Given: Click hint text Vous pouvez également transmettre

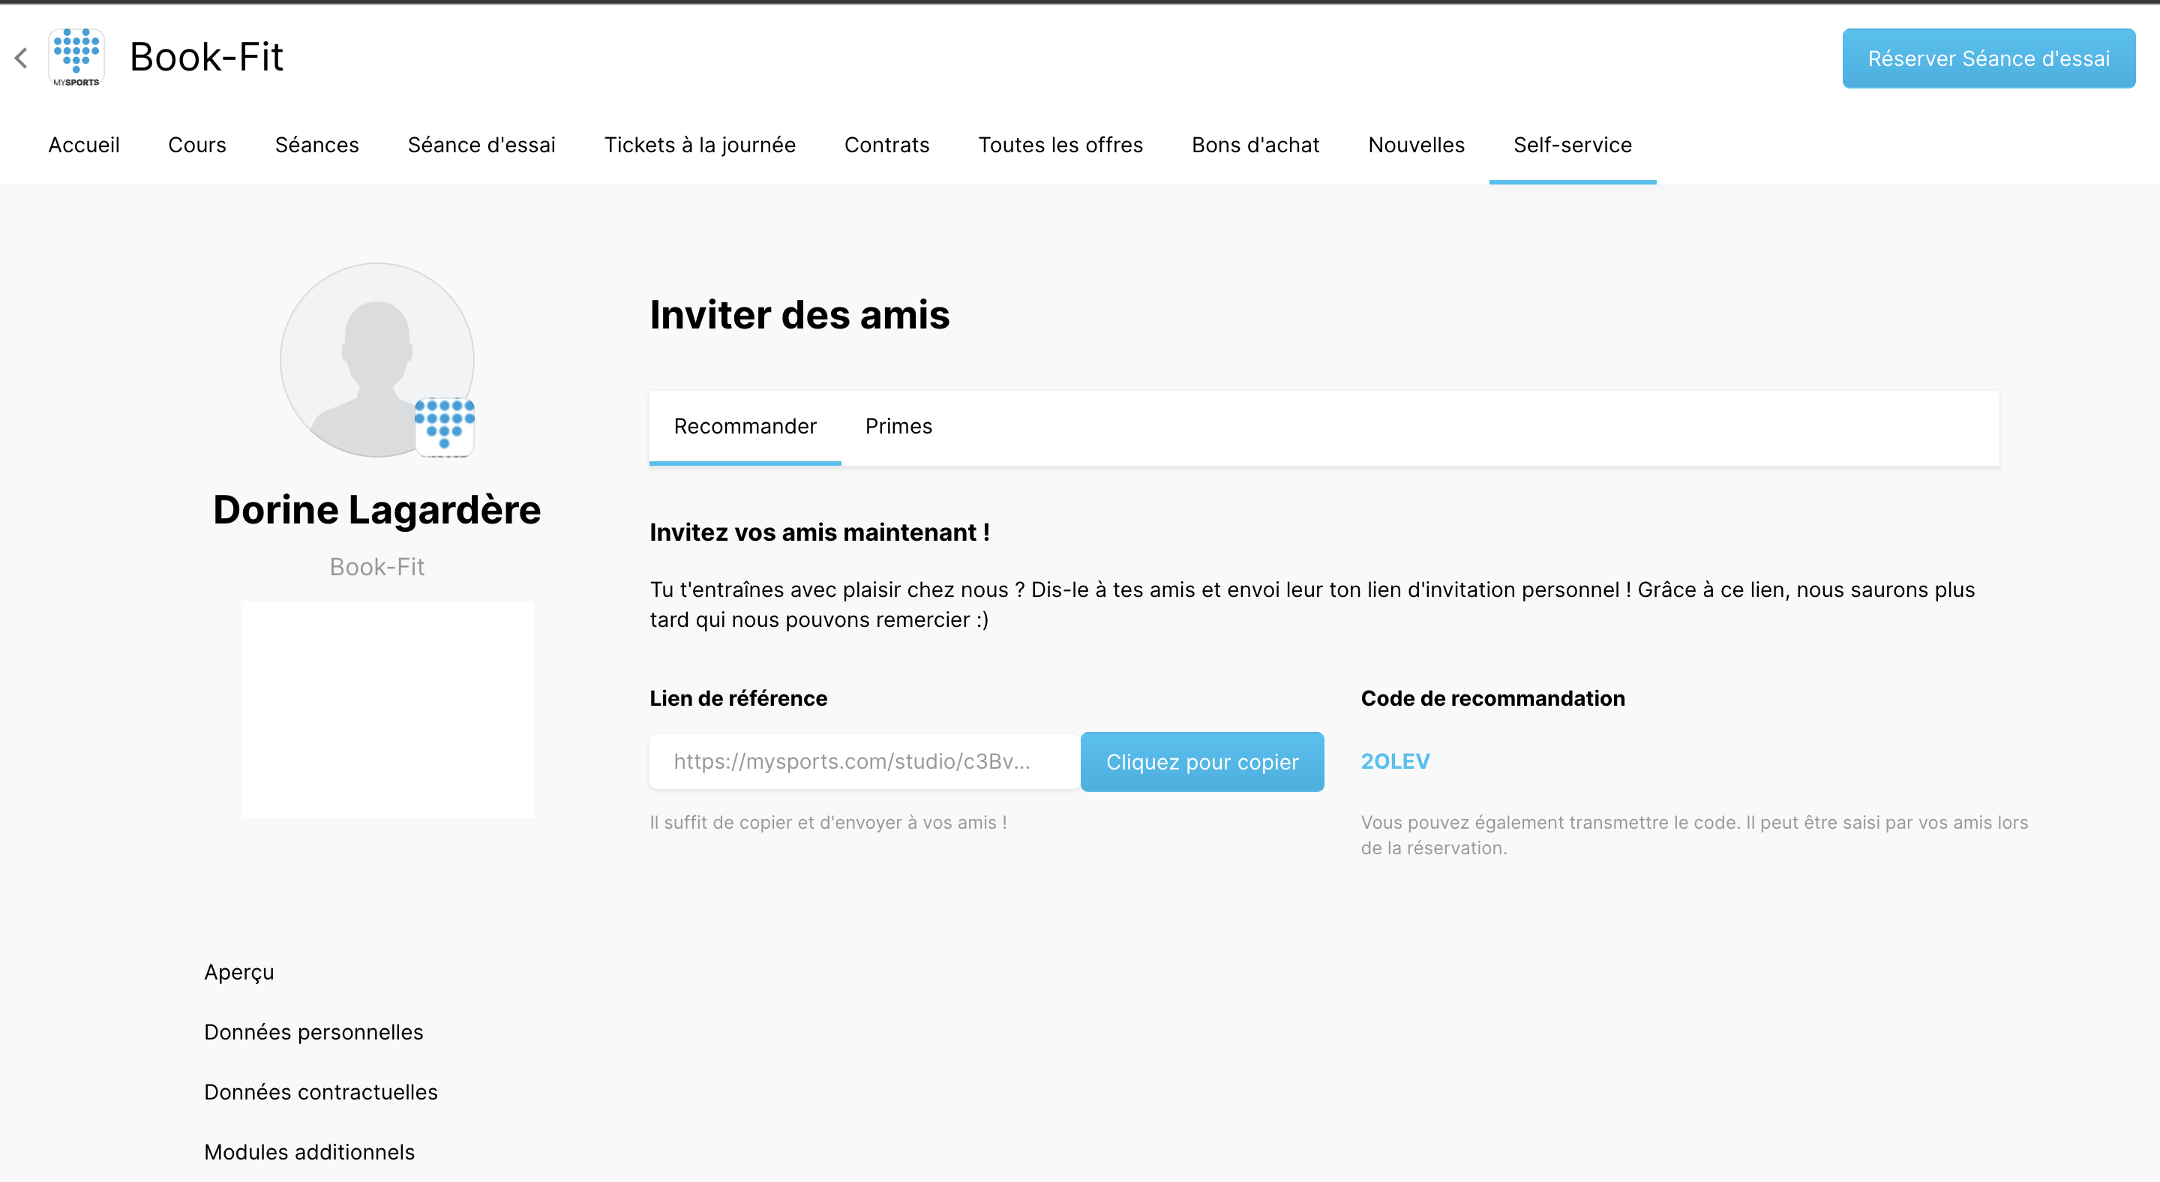Looking at the screenshot, I should [x=1693, y=835].
